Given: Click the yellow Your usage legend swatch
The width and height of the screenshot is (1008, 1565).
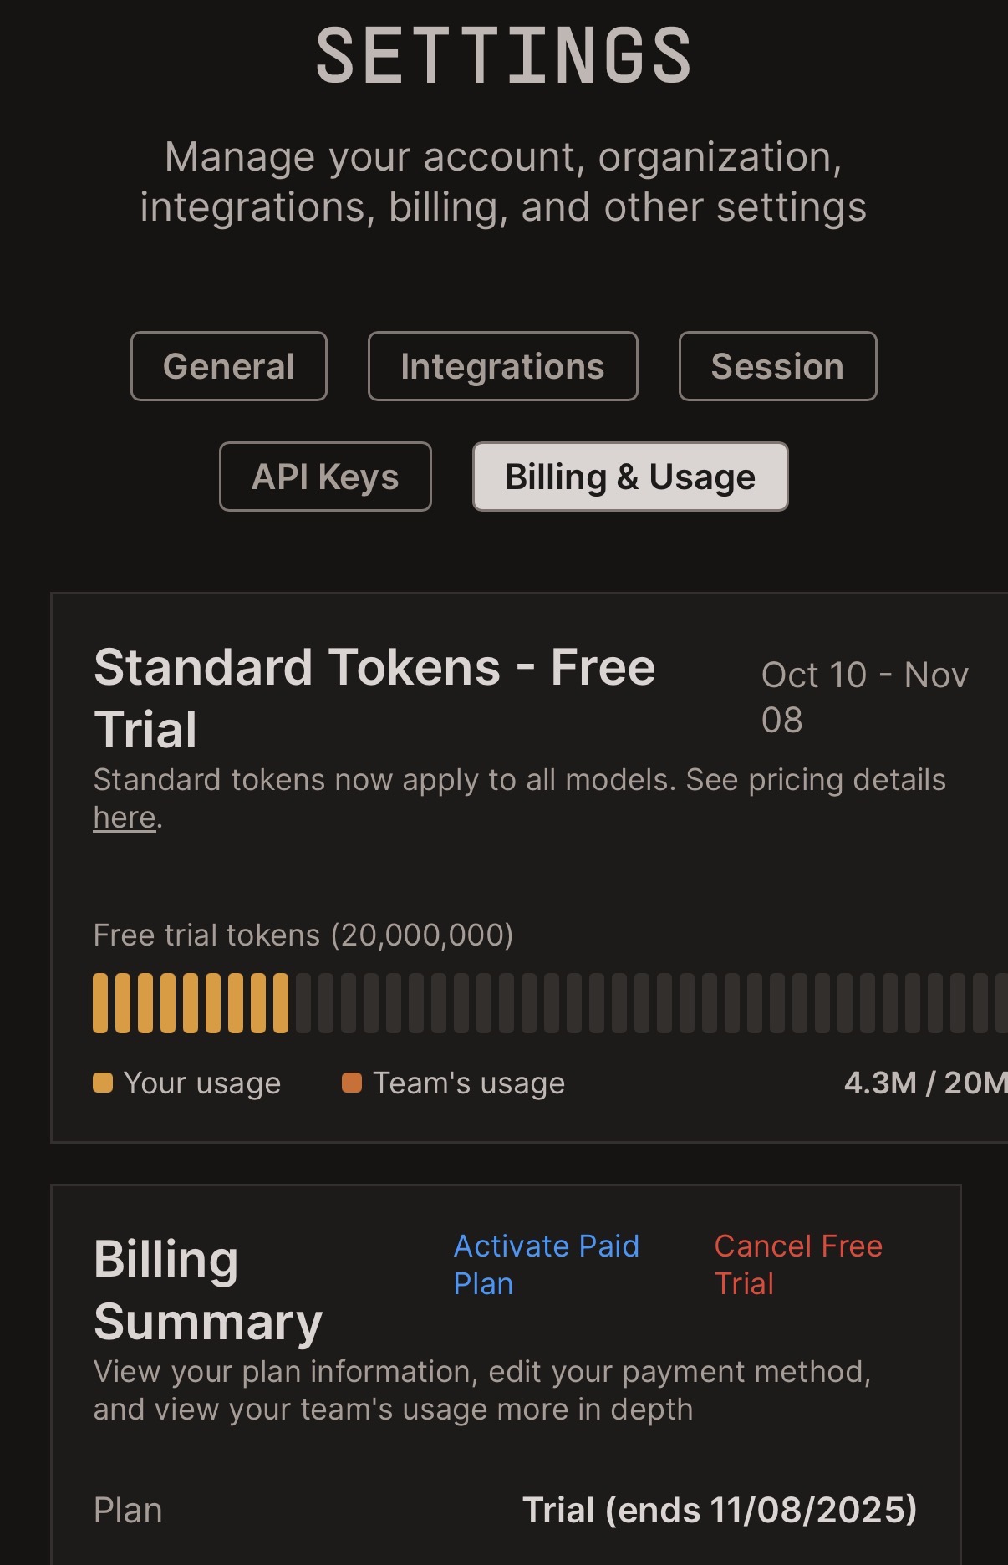Looking at the screenshot, I should click(103, 1083).
